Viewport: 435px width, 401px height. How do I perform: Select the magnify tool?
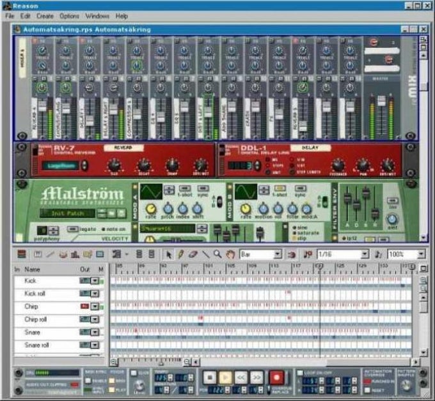click(217, 254)
